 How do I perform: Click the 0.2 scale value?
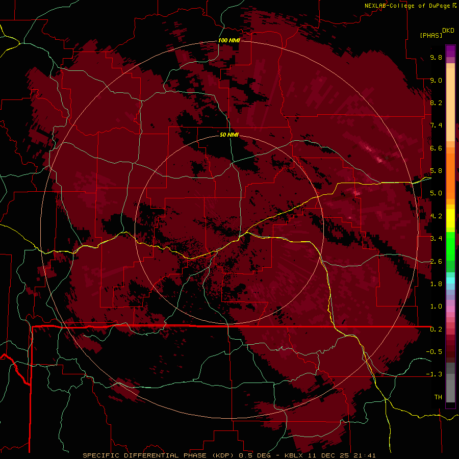pyautogui.click(x=436, y=329)
